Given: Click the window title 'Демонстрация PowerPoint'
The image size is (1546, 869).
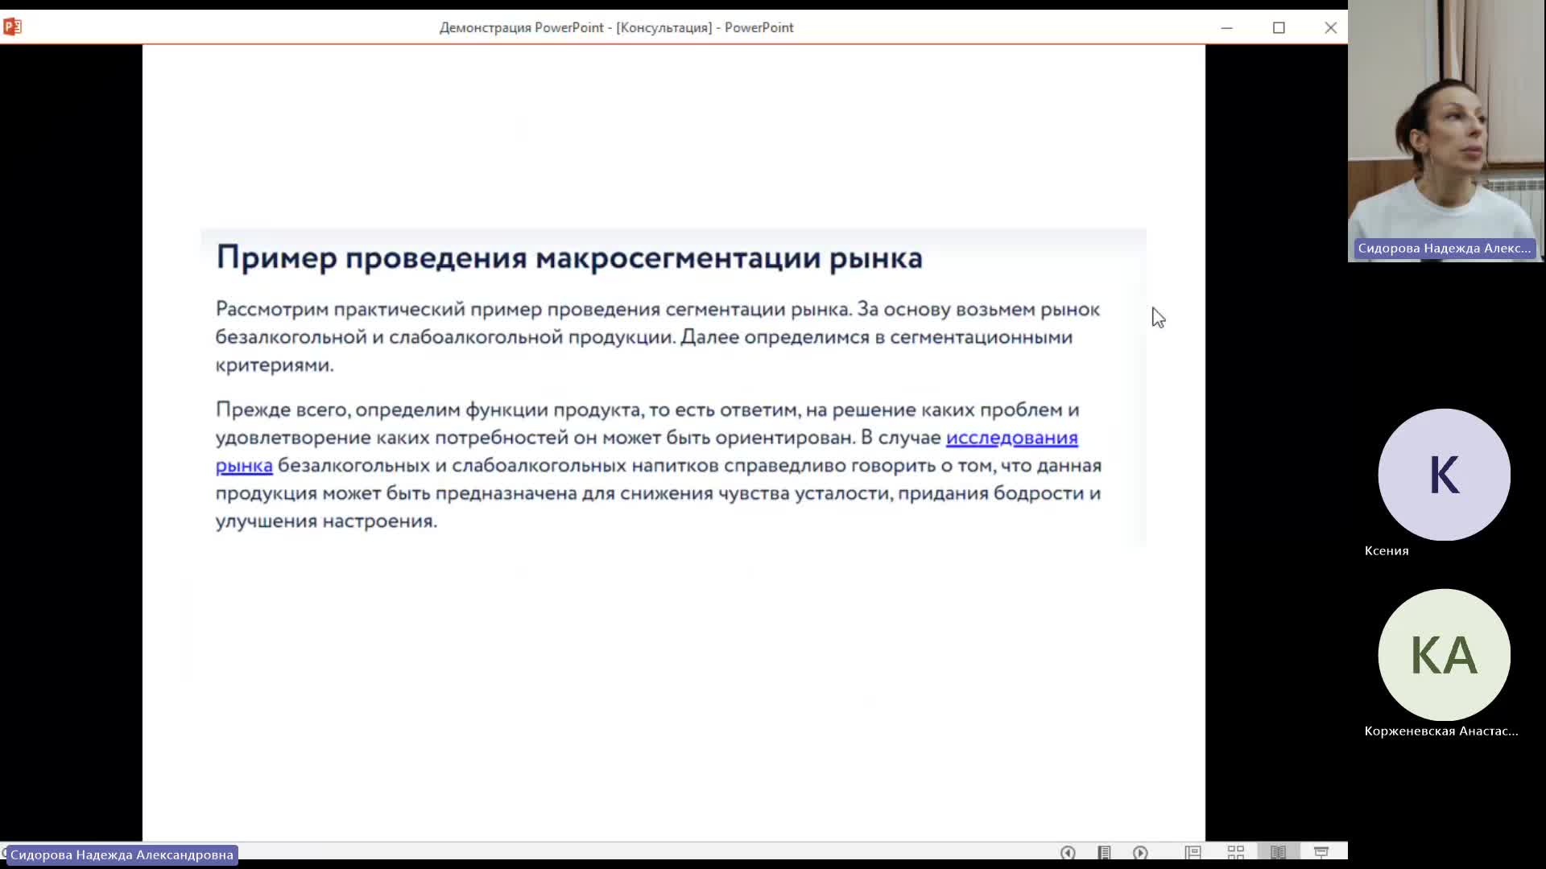Looking at the screenshot, I should click(x=521, y=27).
